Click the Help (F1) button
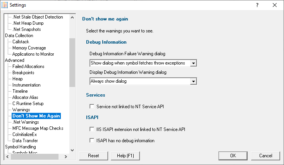This screenshot has width=284, height=165. (125, 156)
